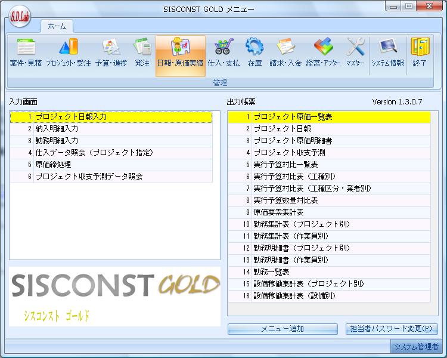The height and width of the screenshot is (358, 447).
Task: Select 実行予算対比表（工種区分・業者別） row
Action: click(x=329, y=189)
